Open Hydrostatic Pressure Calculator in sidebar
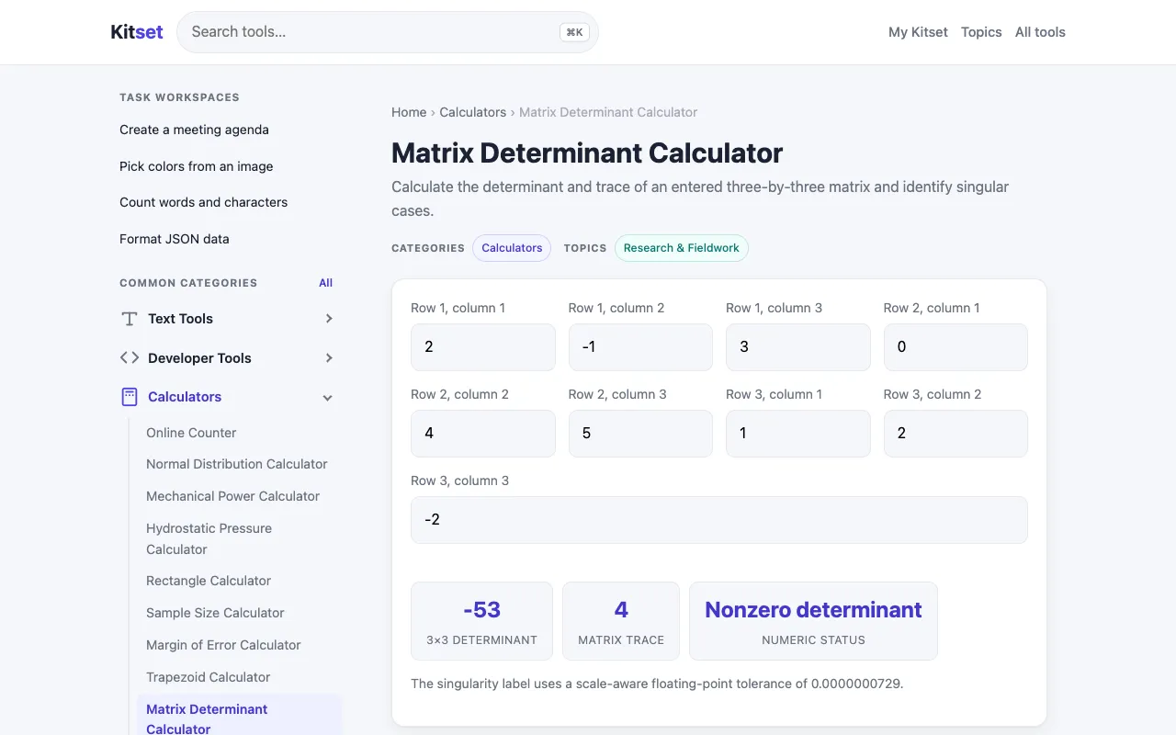This screenshot has width=1176, height=735. tap(209, 538)
